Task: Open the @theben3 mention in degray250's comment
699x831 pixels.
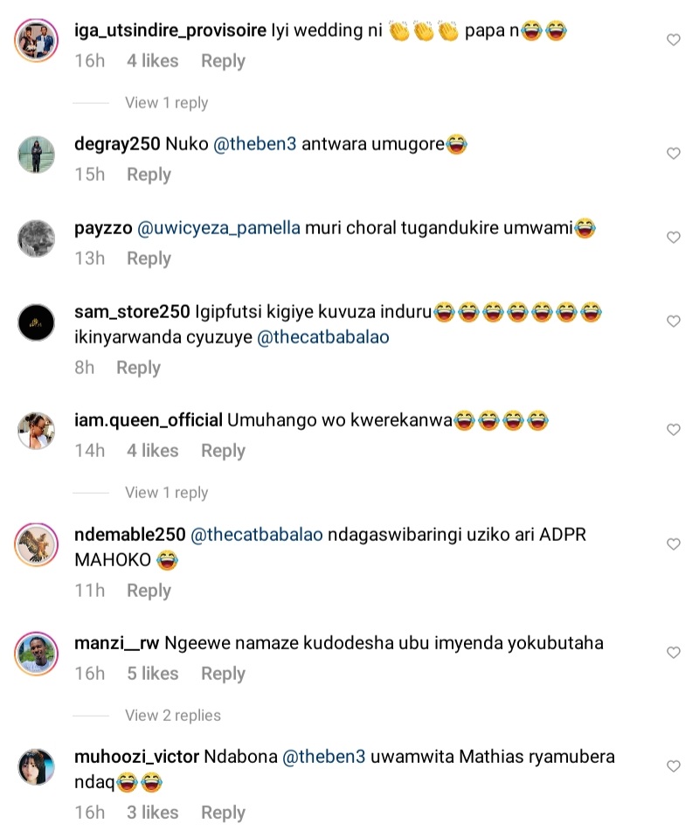Action: coord(255,143)
